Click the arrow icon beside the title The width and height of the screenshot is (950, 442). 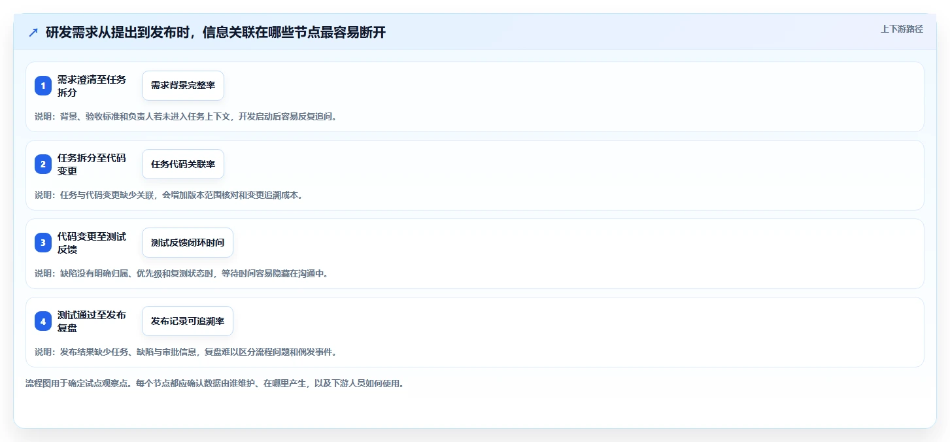click(33, 33)
